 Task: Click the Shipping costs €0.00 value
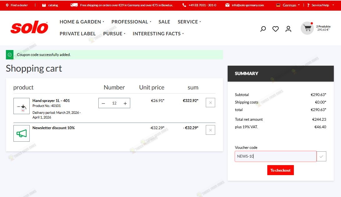[320, 102]
